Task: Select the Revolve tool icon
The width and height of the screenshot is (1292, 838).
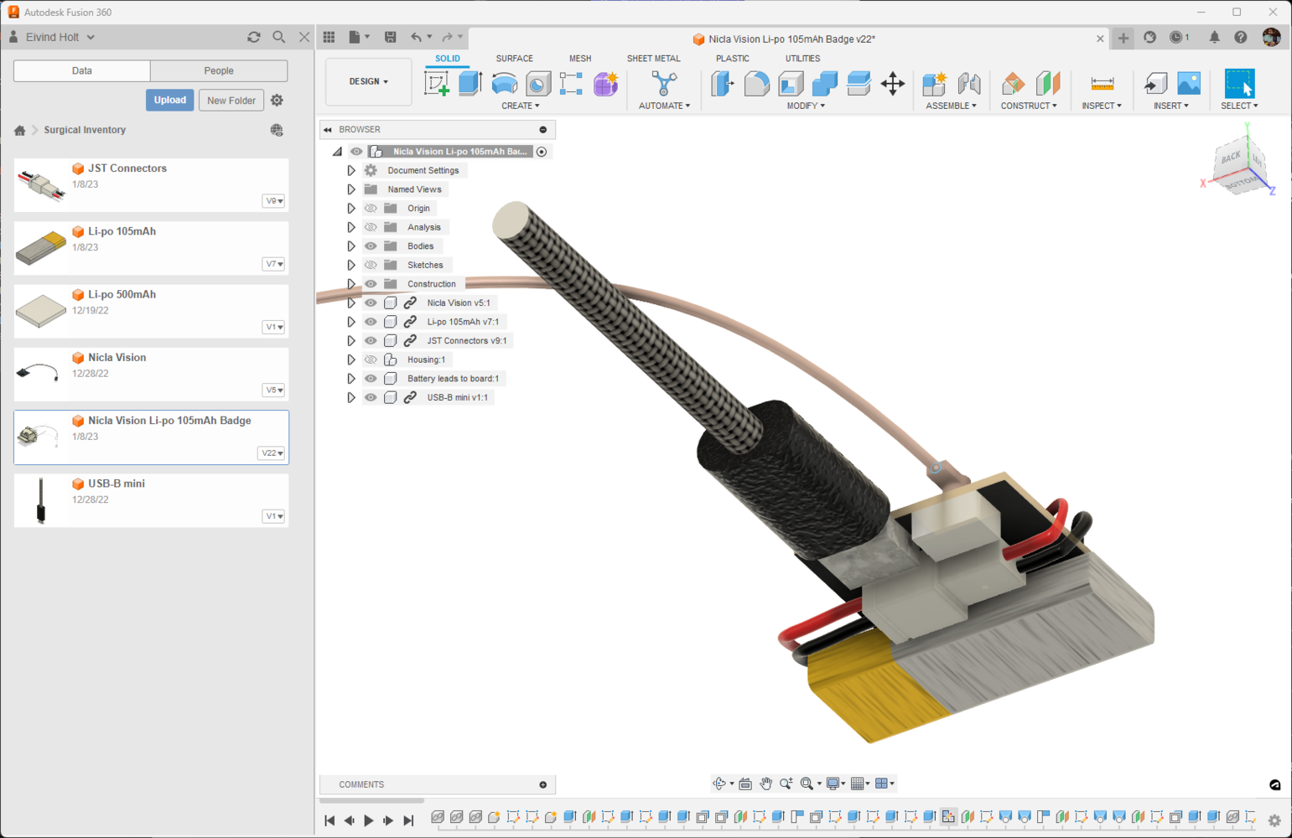Action: pos(504,83)
